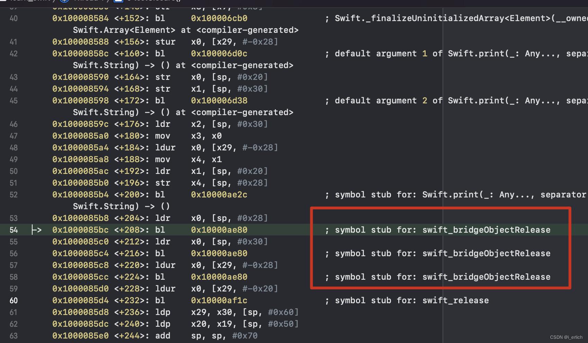Select the first swift_bridgeObjectRelease comment
Screen dimensions: 588x343
[x=438, y=230]
